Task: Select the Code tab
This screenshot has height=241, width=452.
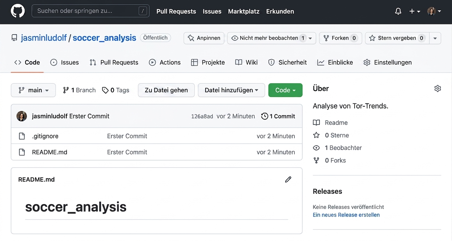Action: [27, 62]
